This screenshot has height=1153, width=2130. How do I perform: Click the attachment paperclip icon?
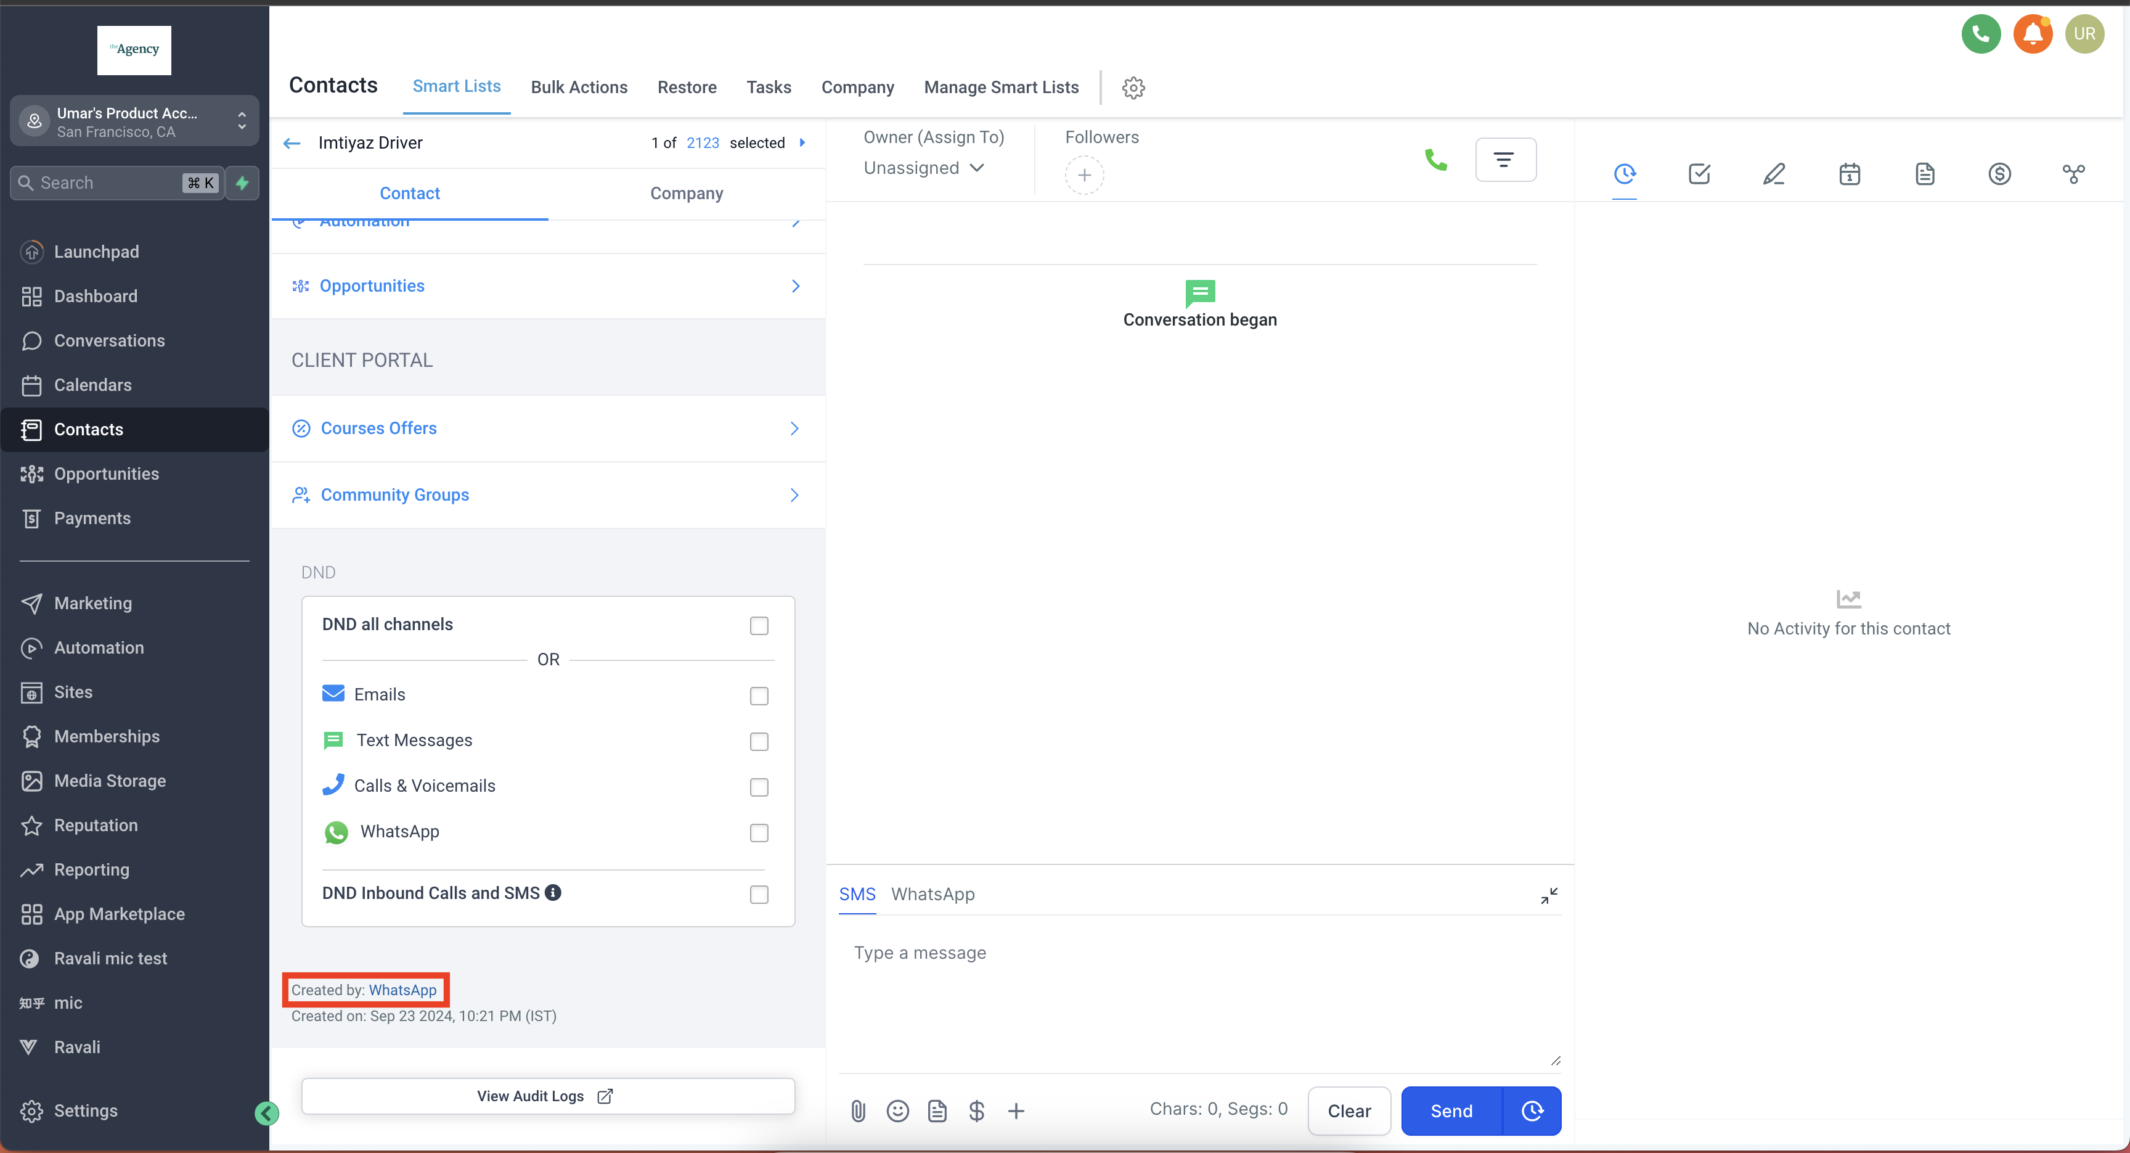pos(857,1111)
